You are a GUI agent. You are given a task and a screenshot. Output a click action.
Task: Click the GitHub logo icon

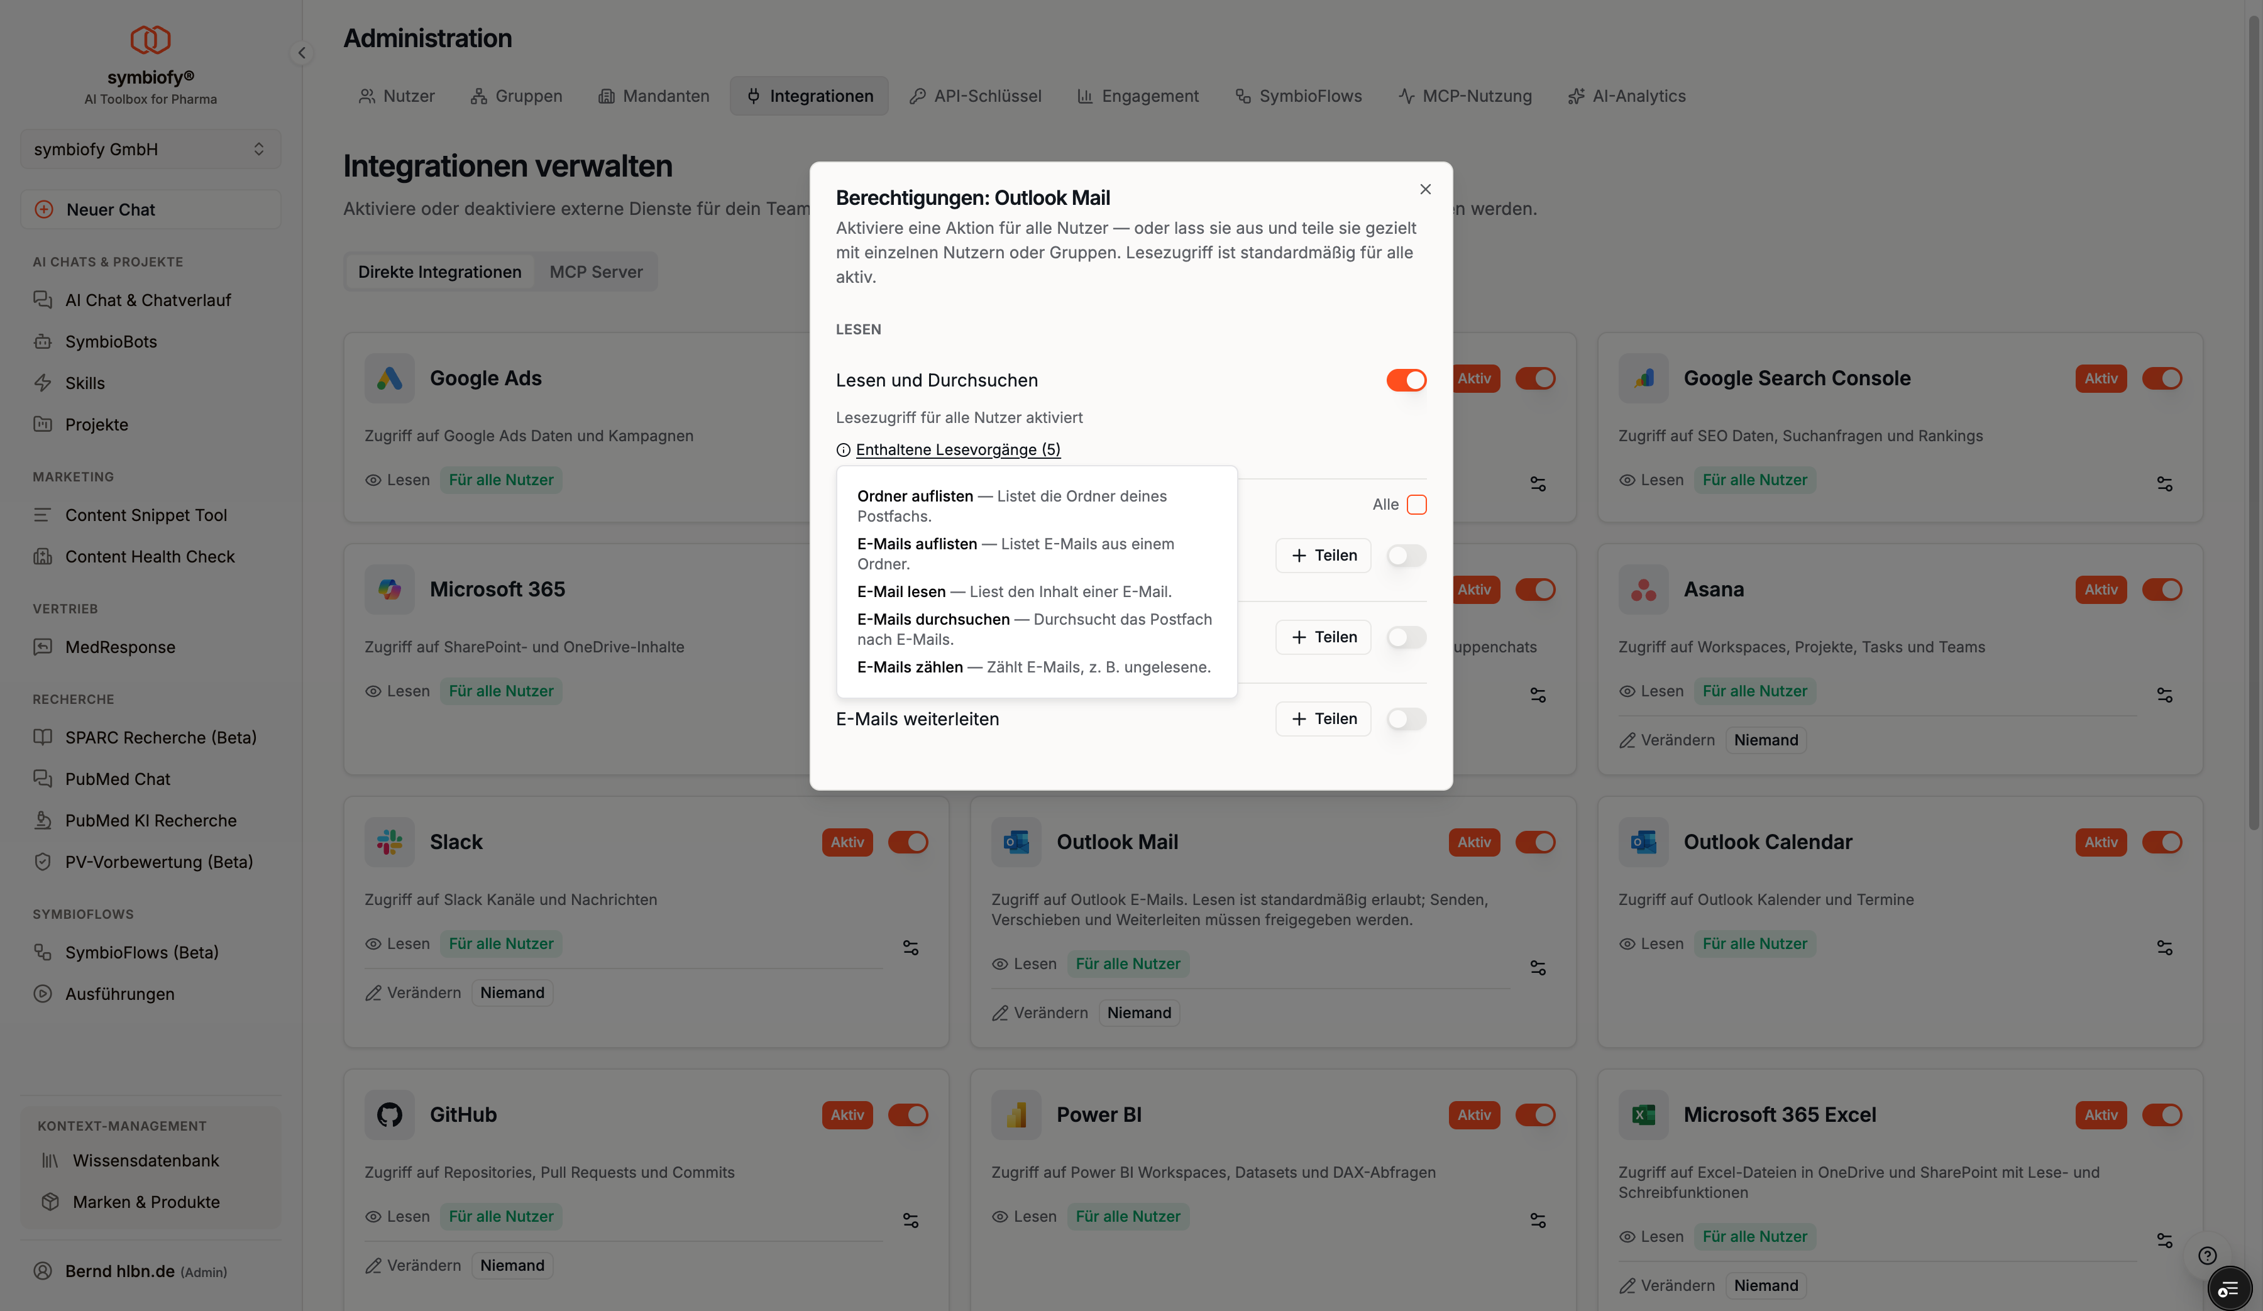(389, 1114)
